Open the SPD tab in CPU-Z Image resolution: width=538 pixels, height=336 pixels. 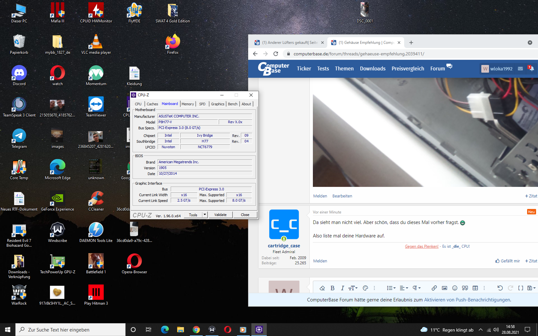(x=202, y=104)
